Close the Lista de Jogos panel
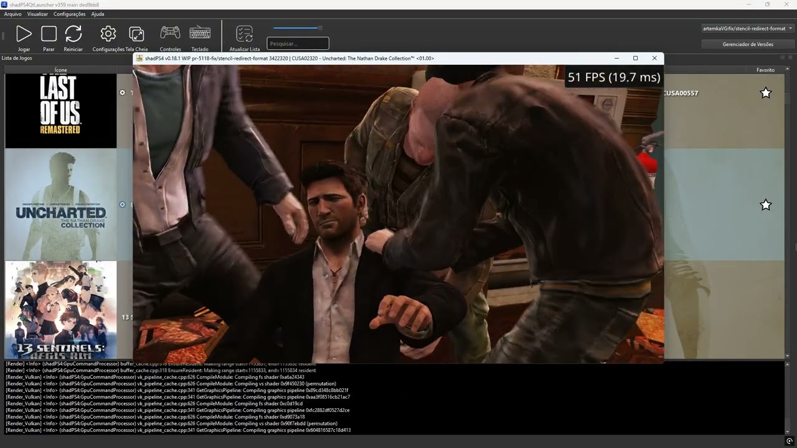Screen dimensions: 797x448 [x=791, y=58]
